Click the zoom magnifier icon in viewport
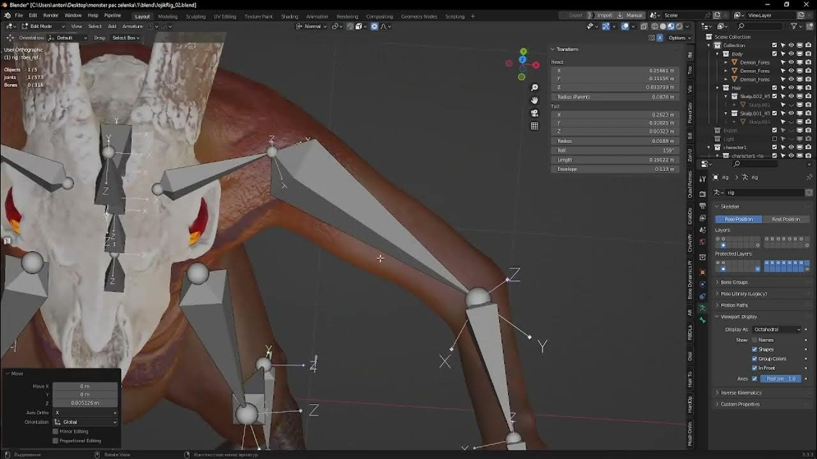817x459 pixels. click(534, 87)
